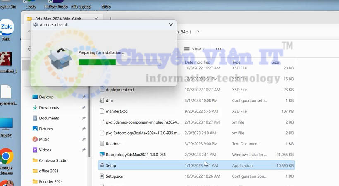Image resolution: width=339 pixels, height=186 pixels.
Task: Select the Setup application file
Action: pos(196,165)
